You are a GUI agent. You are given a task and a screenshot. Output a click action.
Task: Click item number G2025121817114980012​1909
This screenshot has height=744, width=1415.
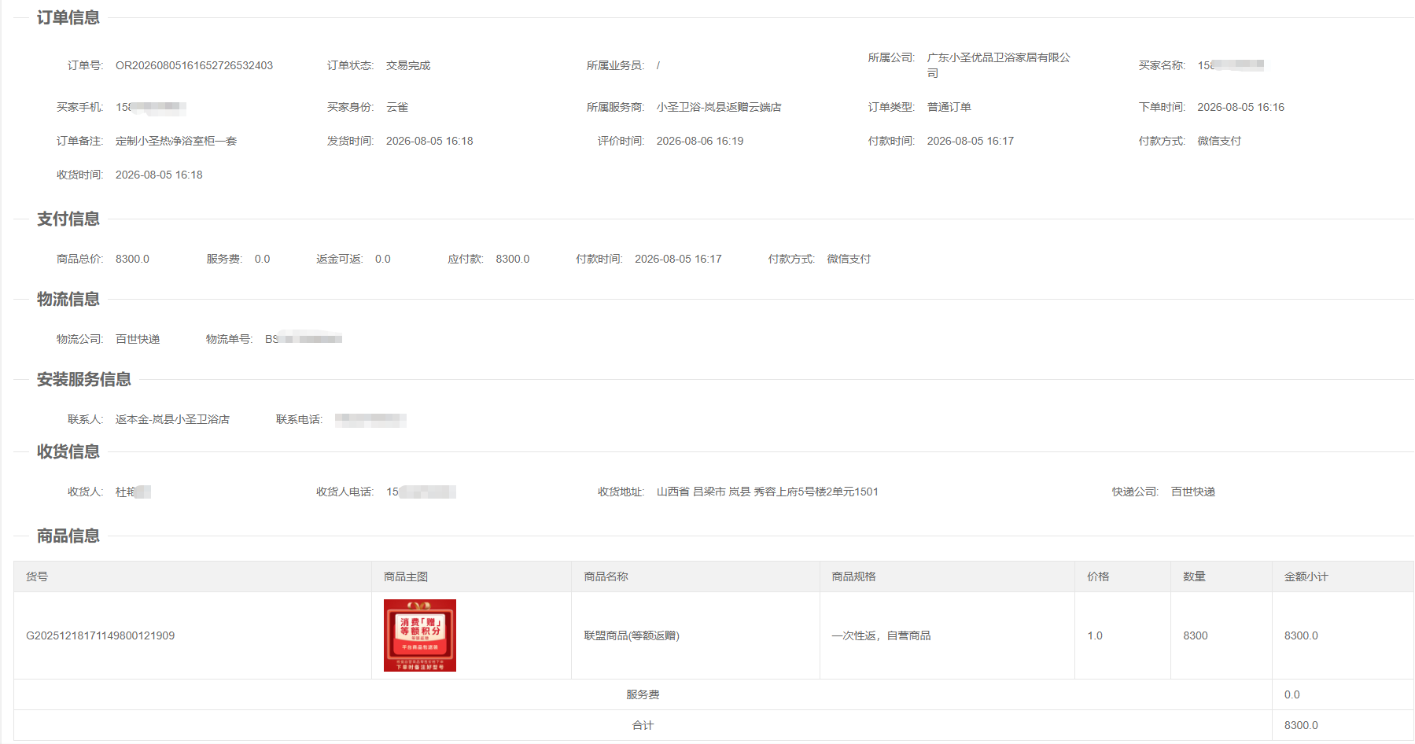[101, 635]
